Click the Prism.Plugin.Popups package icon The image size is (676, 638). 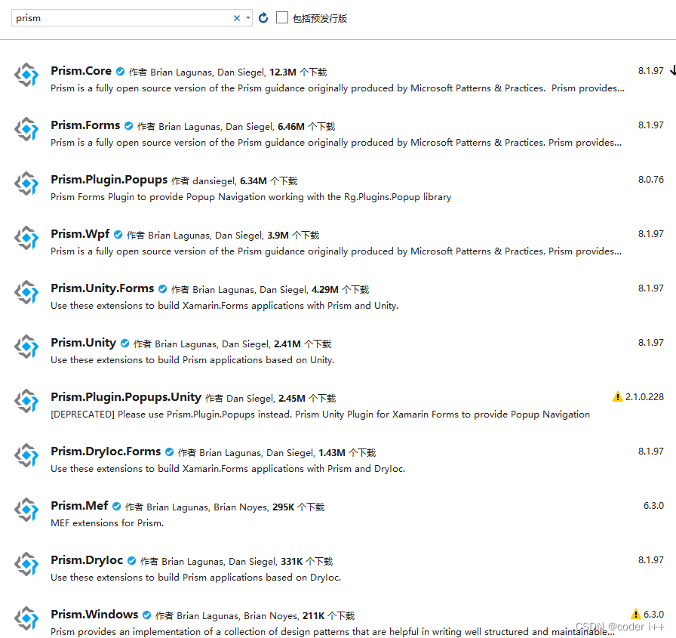(26, 183)
